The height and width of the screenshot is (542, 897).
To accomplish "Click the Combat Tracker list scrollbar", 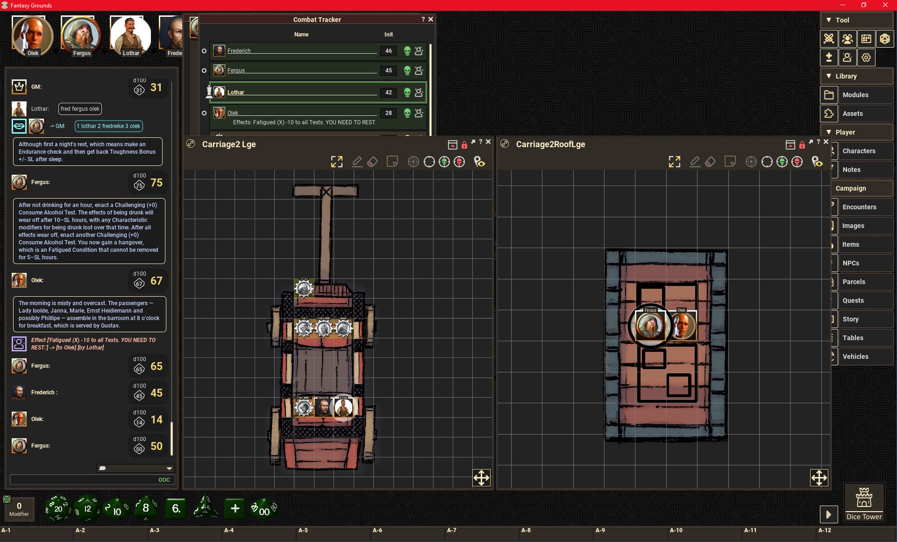I will point(430,89).
